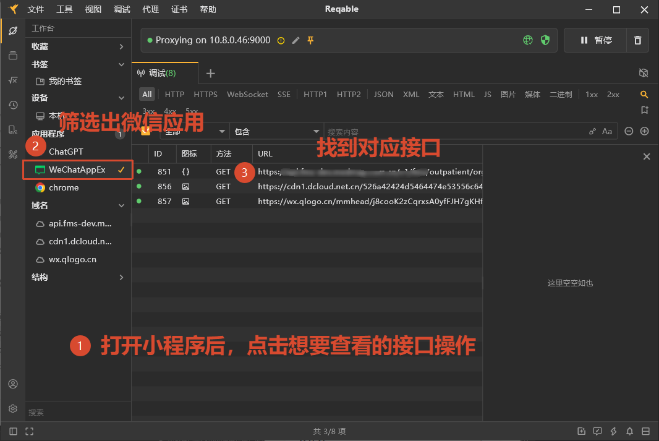Close the empty detail panel
This screenshot has height=441, width=659.
point(647,156)
